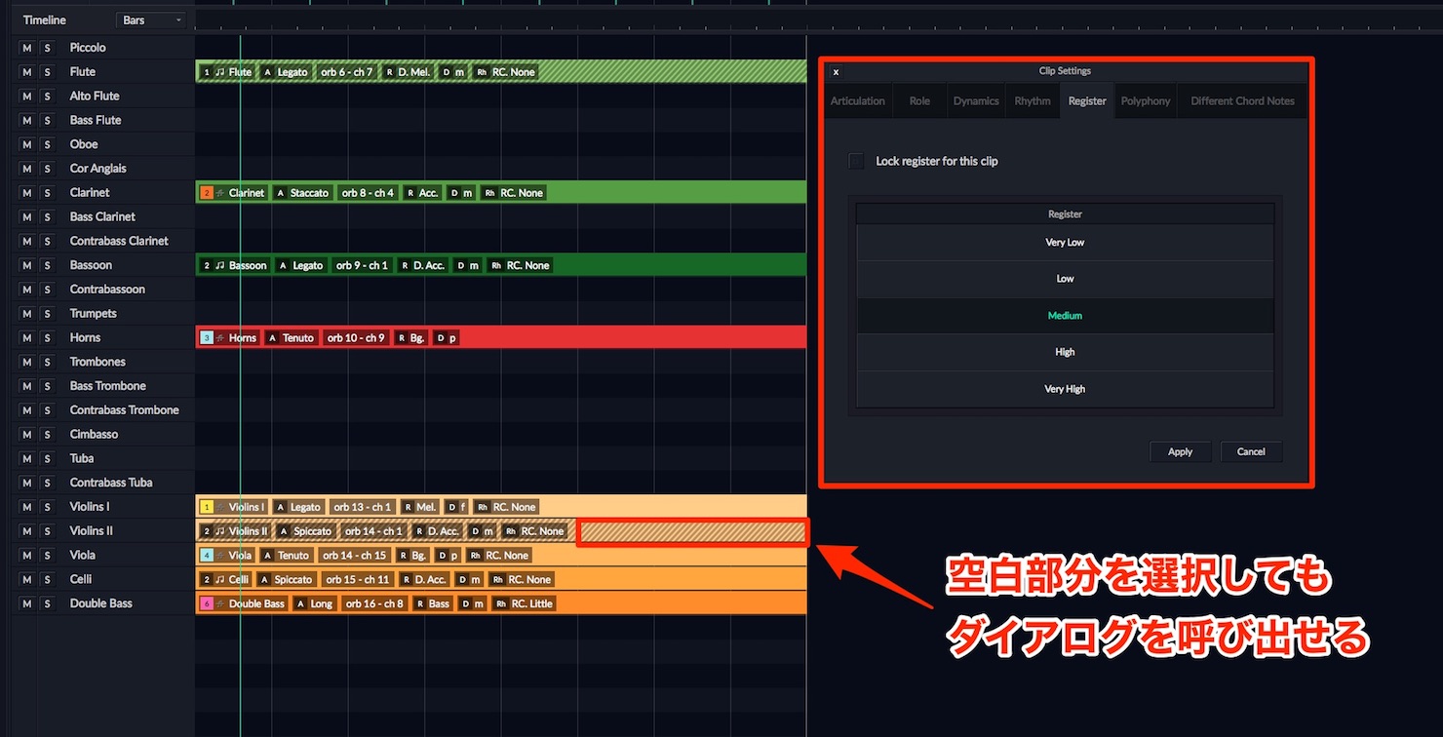Open the Acc. role tag on Clarinet clip
The width and height of the screenshot is (1443, 737).
tap(422, 193)
